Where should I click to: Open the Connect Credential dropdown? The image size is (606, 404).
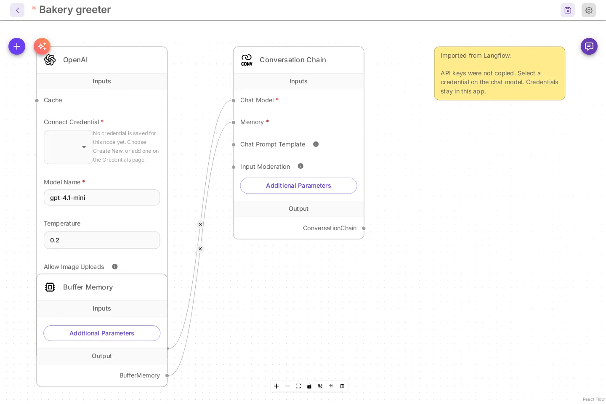coord(69,147)
